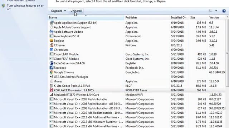The height and width of the screenshot is (128, 229).
Task: Click the EagleGet program icon
Action: [52, 63]
